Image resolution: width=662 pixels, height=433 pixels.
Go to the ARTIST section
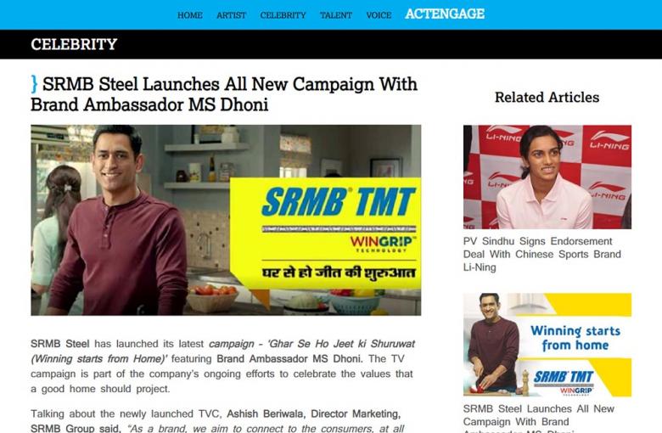[x=231, y=15]
